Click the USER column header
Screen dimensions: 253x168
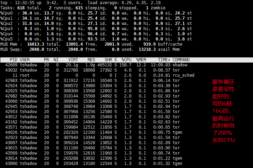pos(25,60)
